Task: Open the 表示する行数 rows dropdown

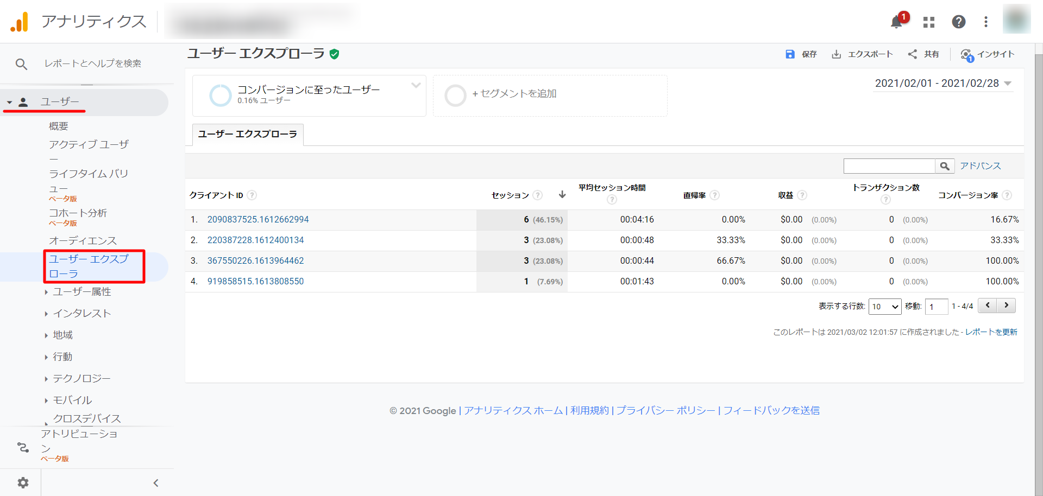Action: (x=885, y=307)
